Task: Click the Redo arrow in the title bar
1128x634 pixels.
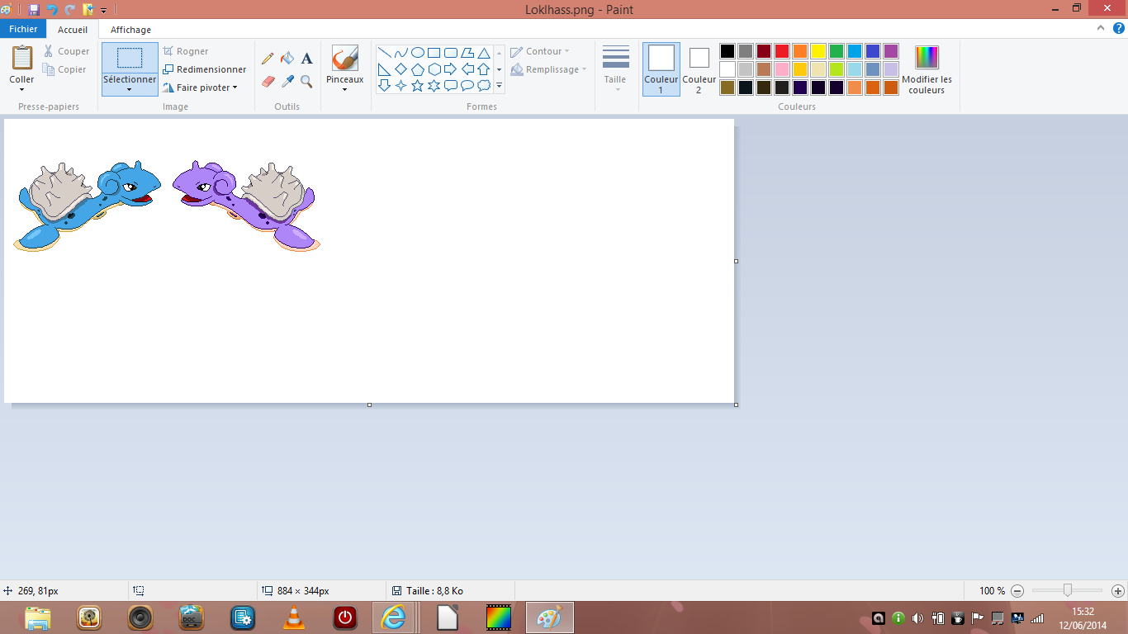Action: (x=70, y=10)
